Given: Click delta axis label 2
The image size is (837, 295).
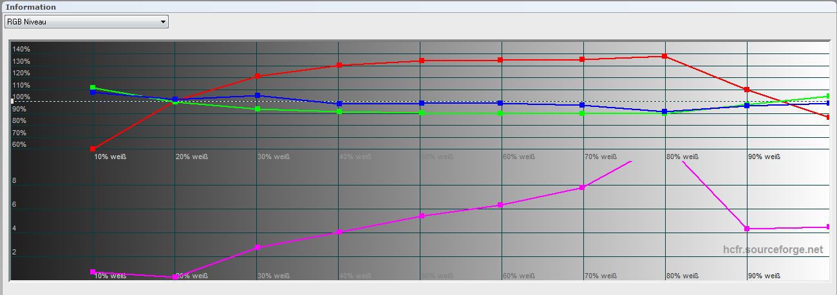Looking at the screenshot, I should click(15, 252).
